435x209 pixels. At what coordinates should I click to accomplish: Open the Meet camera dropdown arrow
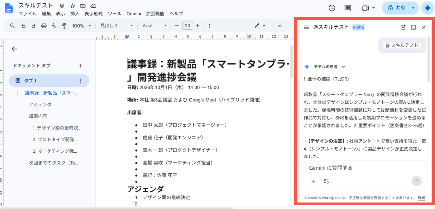coord(373,8)
